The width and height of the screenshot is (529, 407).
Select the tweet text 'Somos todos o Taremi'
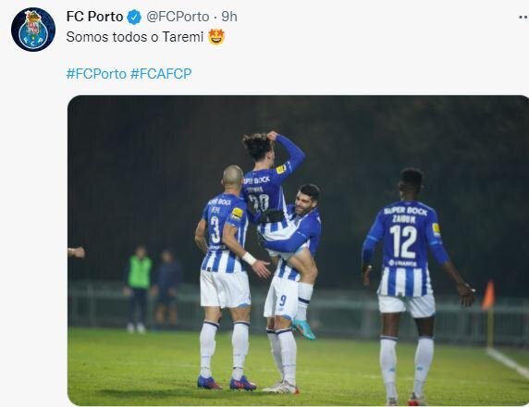pos(135,37)
